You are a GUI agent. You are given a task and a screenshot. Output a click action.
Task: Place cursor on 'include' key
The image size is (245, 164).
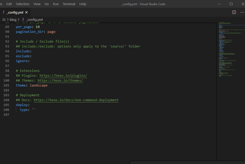click(23, 51)
